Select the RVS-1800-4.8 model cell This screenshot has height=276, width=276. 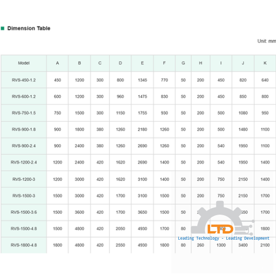point(24,245)
